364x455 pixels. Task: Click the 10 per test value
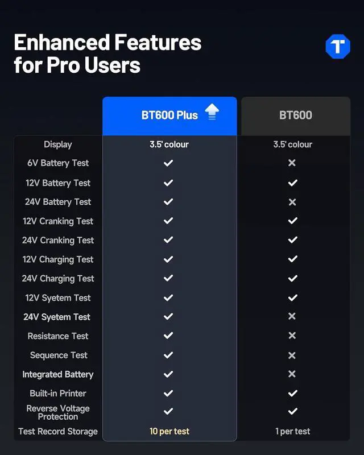169,432
